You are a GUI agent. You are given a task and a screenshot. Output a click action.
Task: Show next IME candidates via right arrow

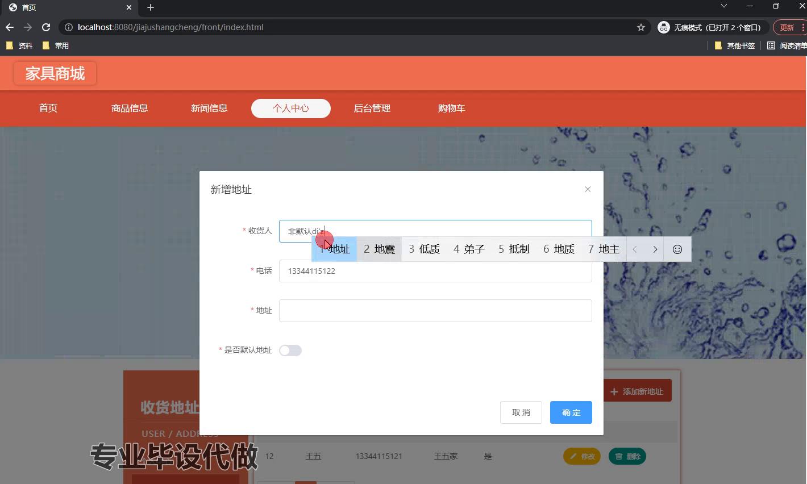[x=655, y=249]
